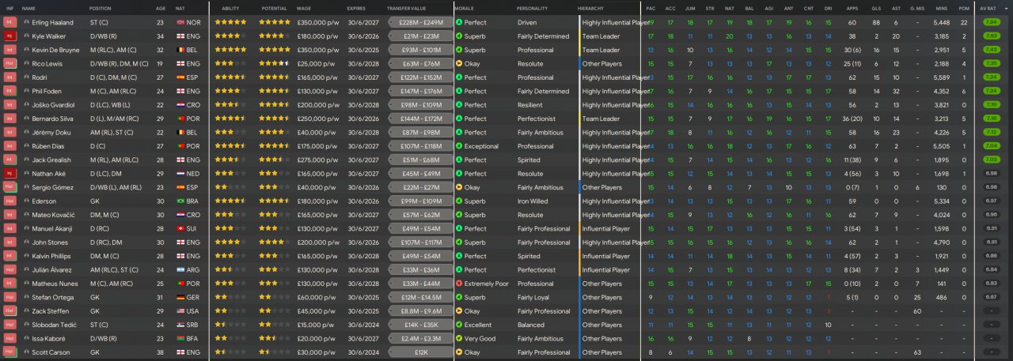Viewport: 1013px width, 361px height.
Task: Sort by the Gls column header
Action: (x=875, y=8)
